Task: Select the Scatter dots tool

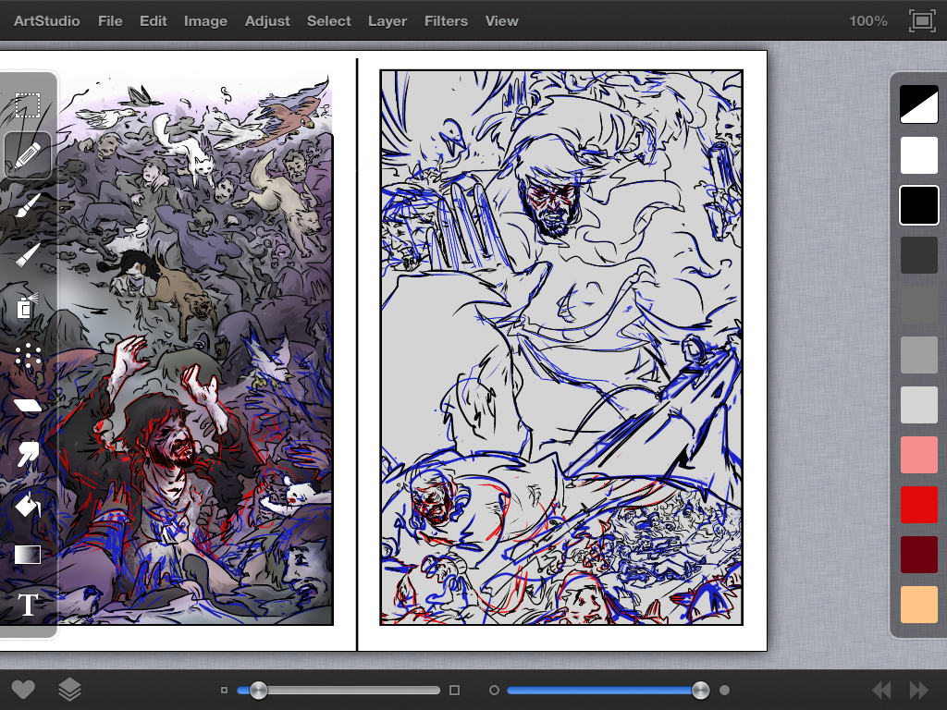Action: (x=27, y=356)
